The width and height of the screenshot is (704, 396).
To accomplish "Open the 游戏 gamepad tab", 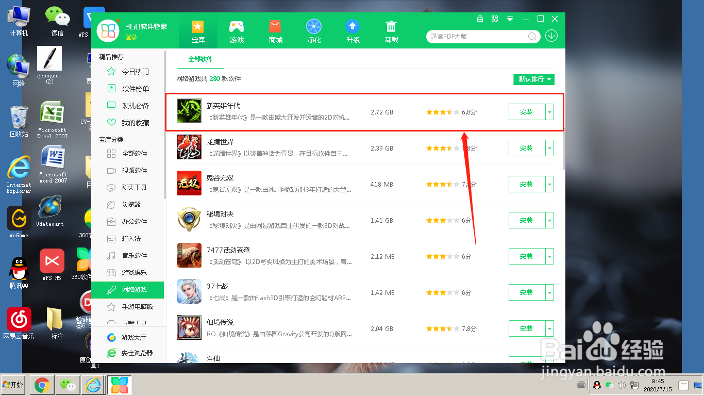I will [x=237, y=26].
